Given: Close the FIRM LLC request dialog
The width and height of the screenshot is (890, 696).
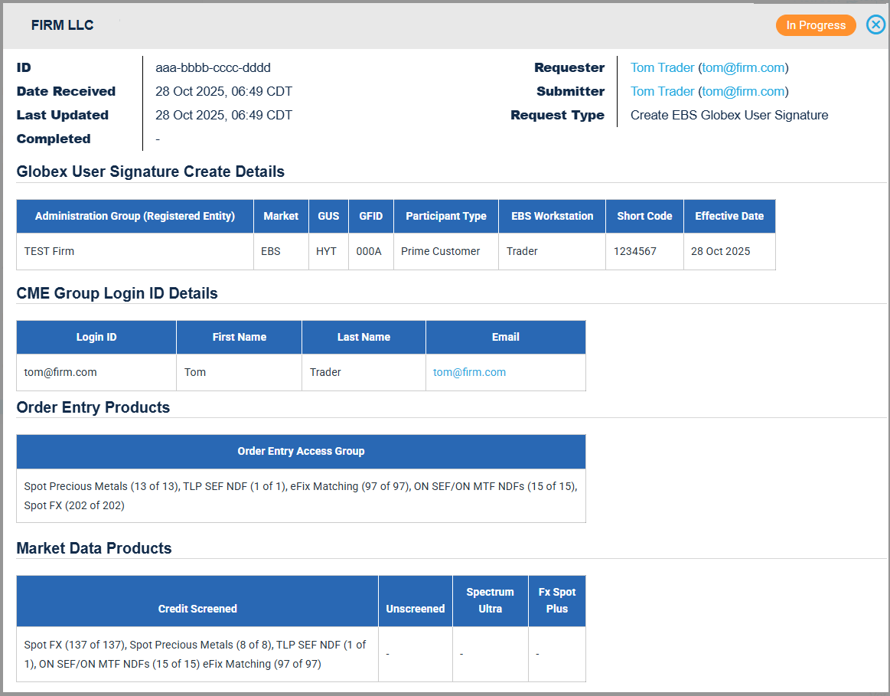Looking at the screenshot, I should click(875, 25).
